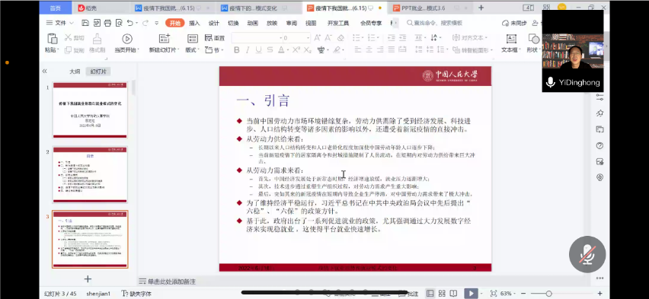
Task: Click the cloud 未同步 sync status icon
Action: 505,23
